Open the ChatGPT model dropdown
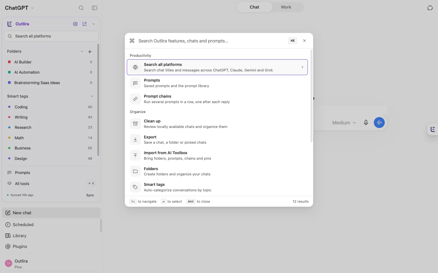Screen dimensions: 438x273 (19, 8)
